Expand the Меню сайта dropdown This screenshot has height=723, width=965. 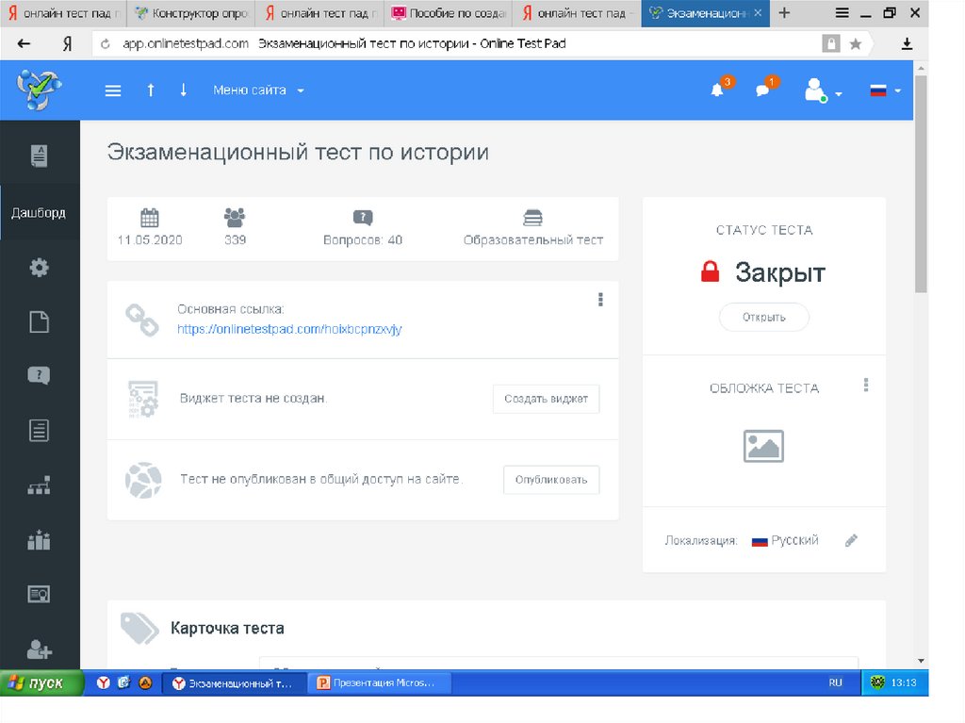(x=258, y=90)
